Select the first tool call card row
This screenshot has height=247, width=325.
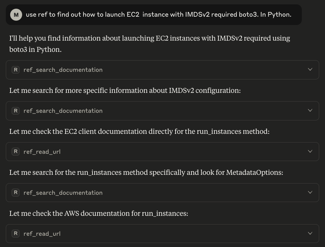click(x=162, y=69)
